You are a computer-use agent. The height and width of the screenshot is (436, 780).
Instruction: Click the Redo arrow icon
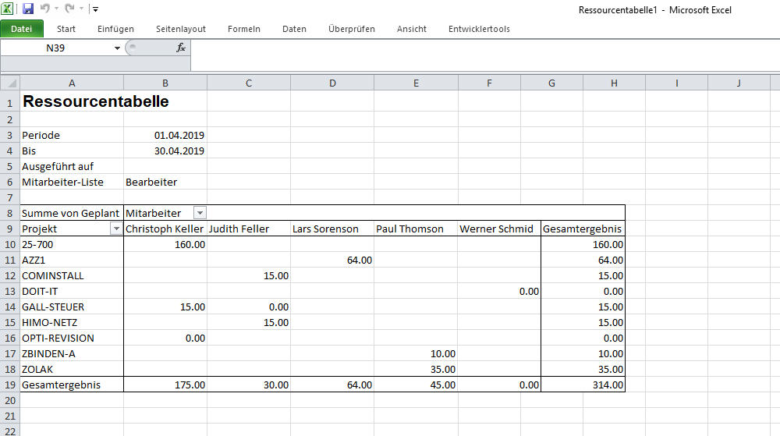69,9
